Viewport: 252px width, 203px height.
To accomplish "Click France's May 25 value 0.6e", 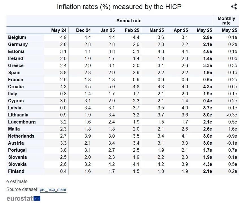I will click(x=207, y=80).
